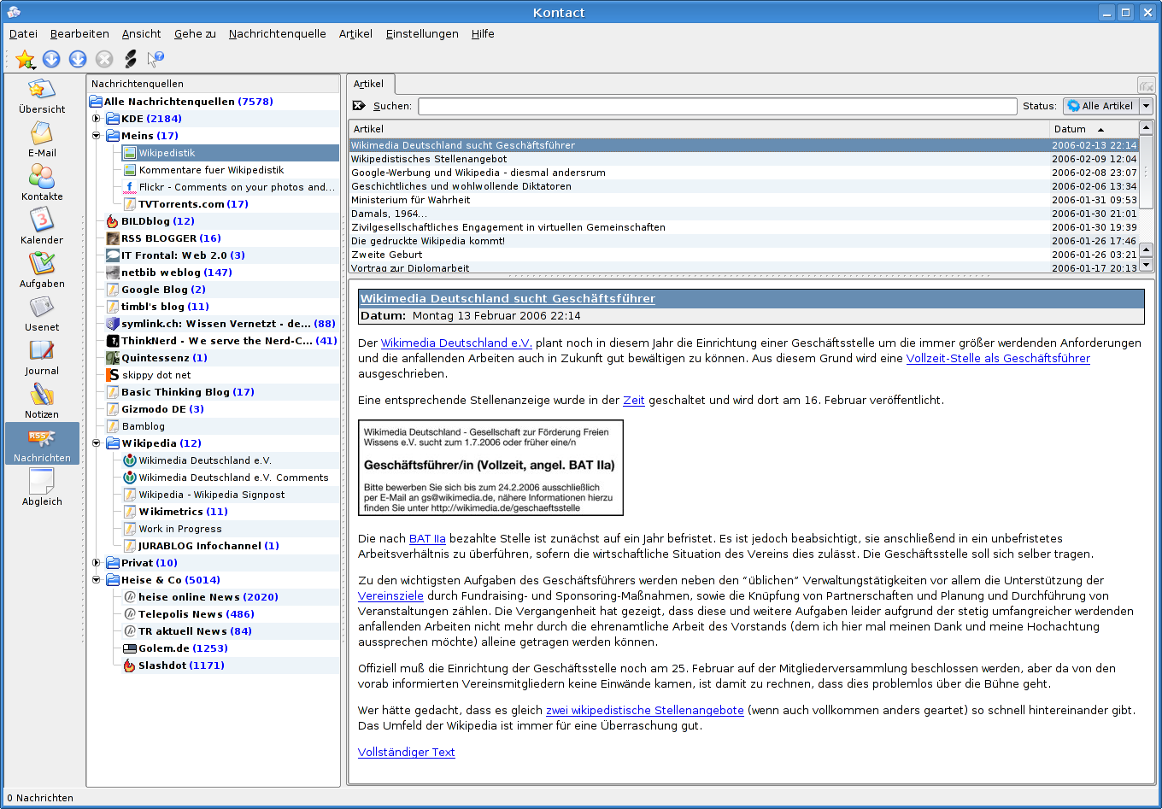Select article Wikipedistisches Stellenangebot
The height and width of the screenshot is (809, 1162).
pyautogui.click(x=744, y=159)
